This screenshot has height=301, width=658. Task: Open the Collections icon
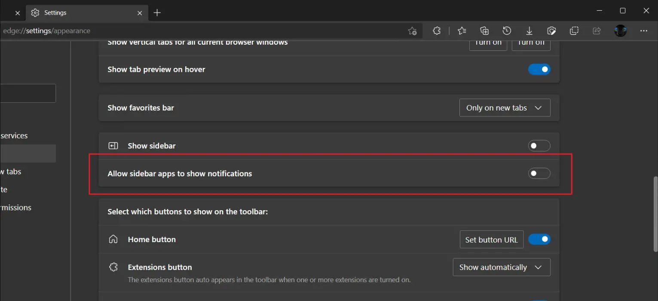click(484, 31)
